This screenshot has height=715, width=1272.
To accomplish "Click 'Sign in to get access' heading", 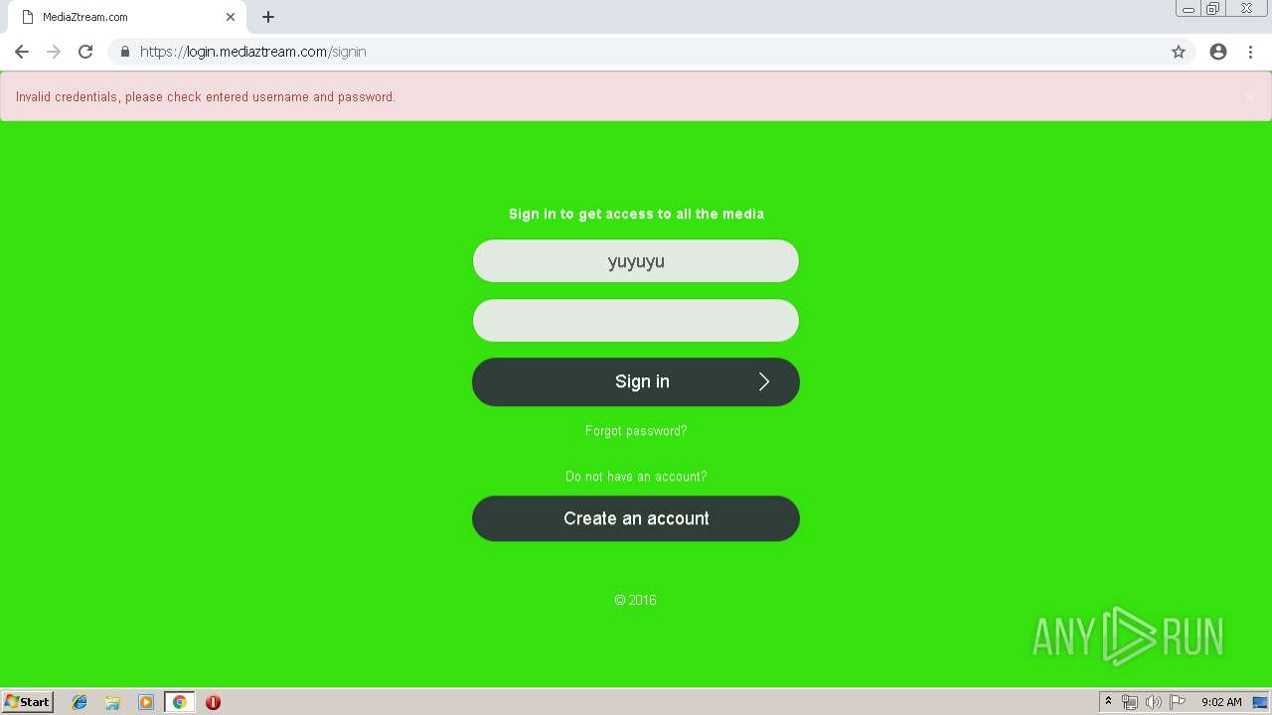I will [x=636, y=214].
